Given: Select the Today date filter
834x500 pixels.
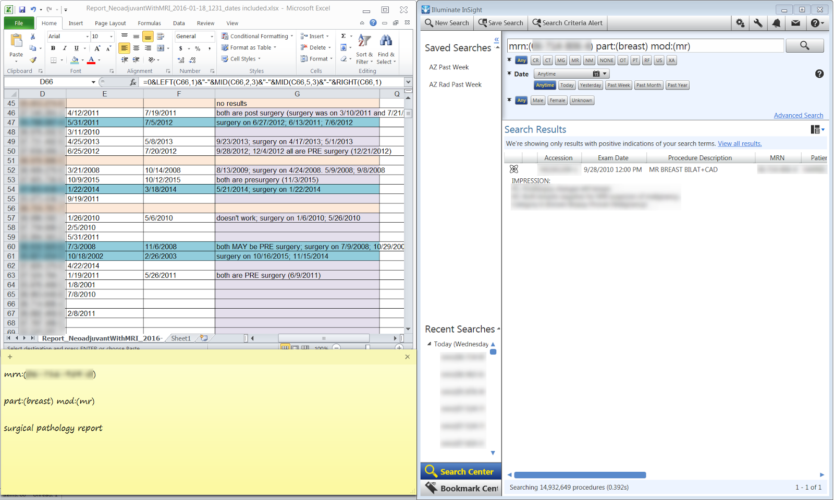Looking at the screenshot, I should point(567,86).
